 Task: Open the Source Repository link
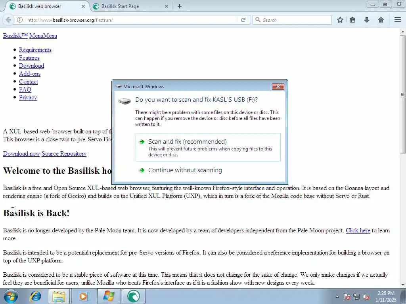(x=64, y=154)
